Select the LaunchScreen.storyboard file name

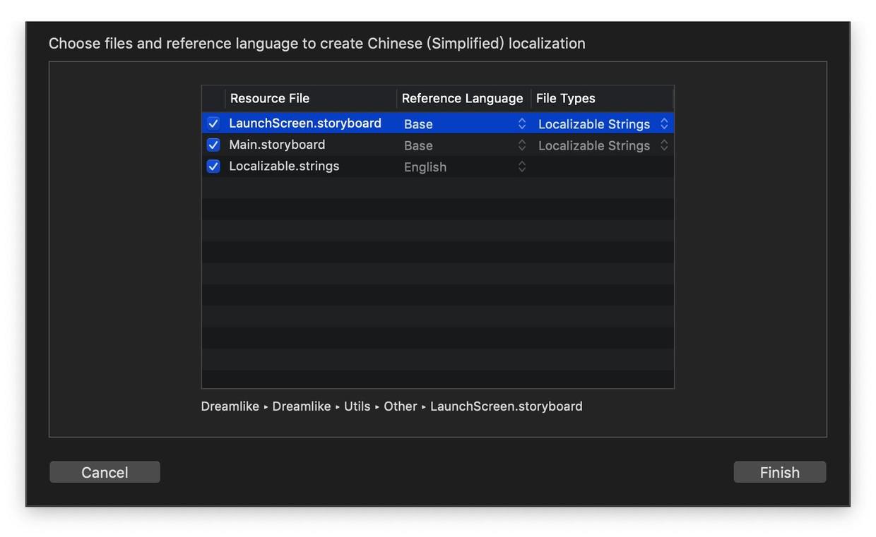coord(304,123)
